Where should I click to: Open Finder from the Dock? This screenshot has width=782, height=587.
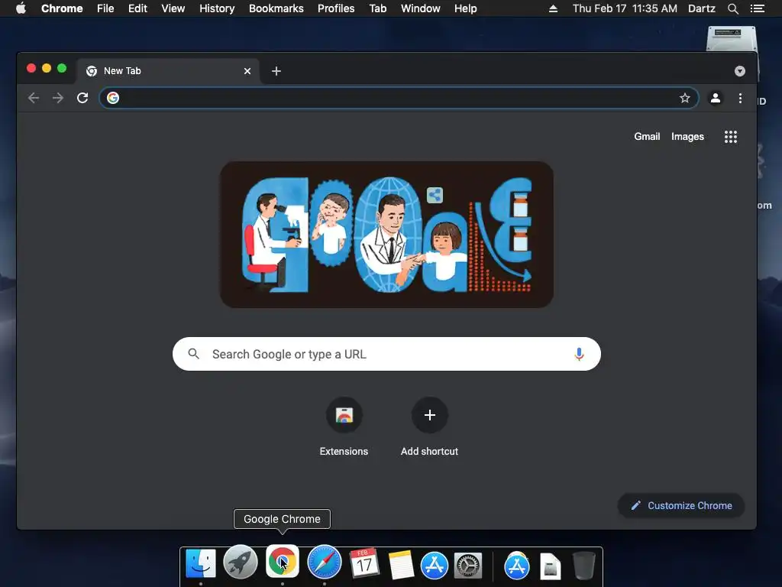[x=201, y=563]
